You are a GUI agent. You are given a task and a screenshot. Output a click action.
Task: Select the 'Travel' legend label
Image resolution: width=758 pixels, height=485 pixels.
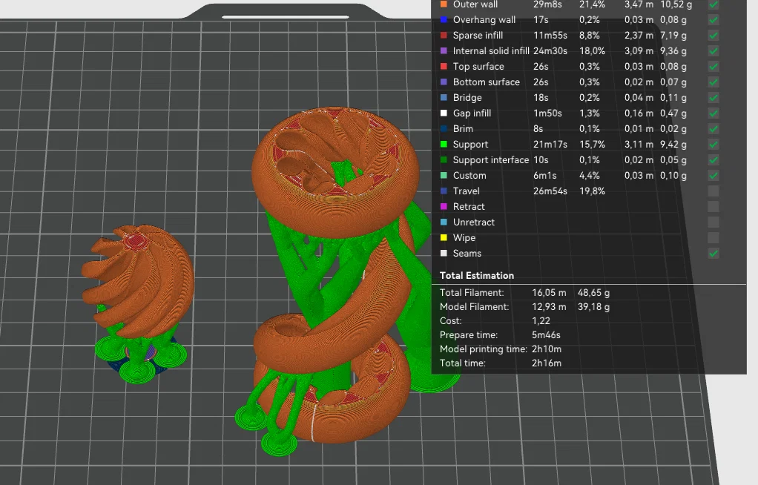[x=467, y=191]
